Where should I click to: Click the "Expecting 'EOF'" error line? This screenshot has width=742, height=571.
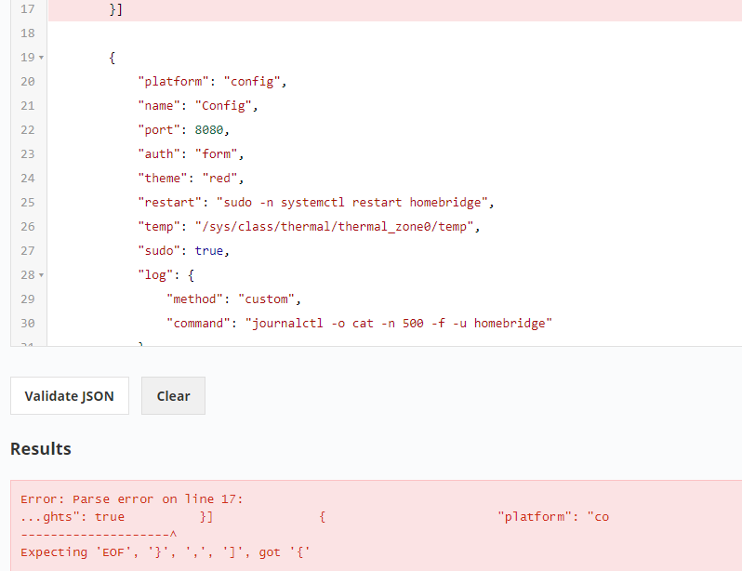tap(165, 552)
